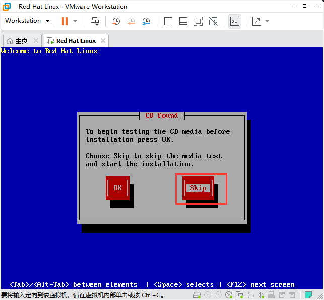
Task: Toggle the library sidebar panel view
Action: tap(168, 21)
